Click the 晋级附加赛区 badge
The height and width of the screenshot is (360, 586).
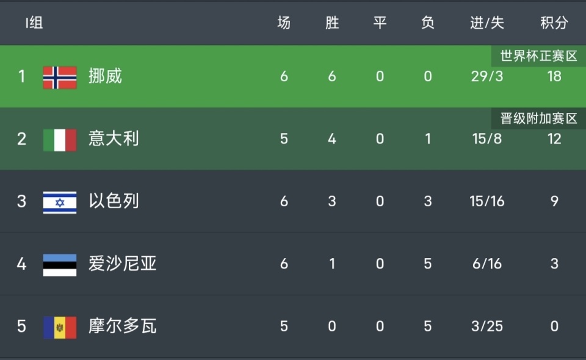point(538,118)
